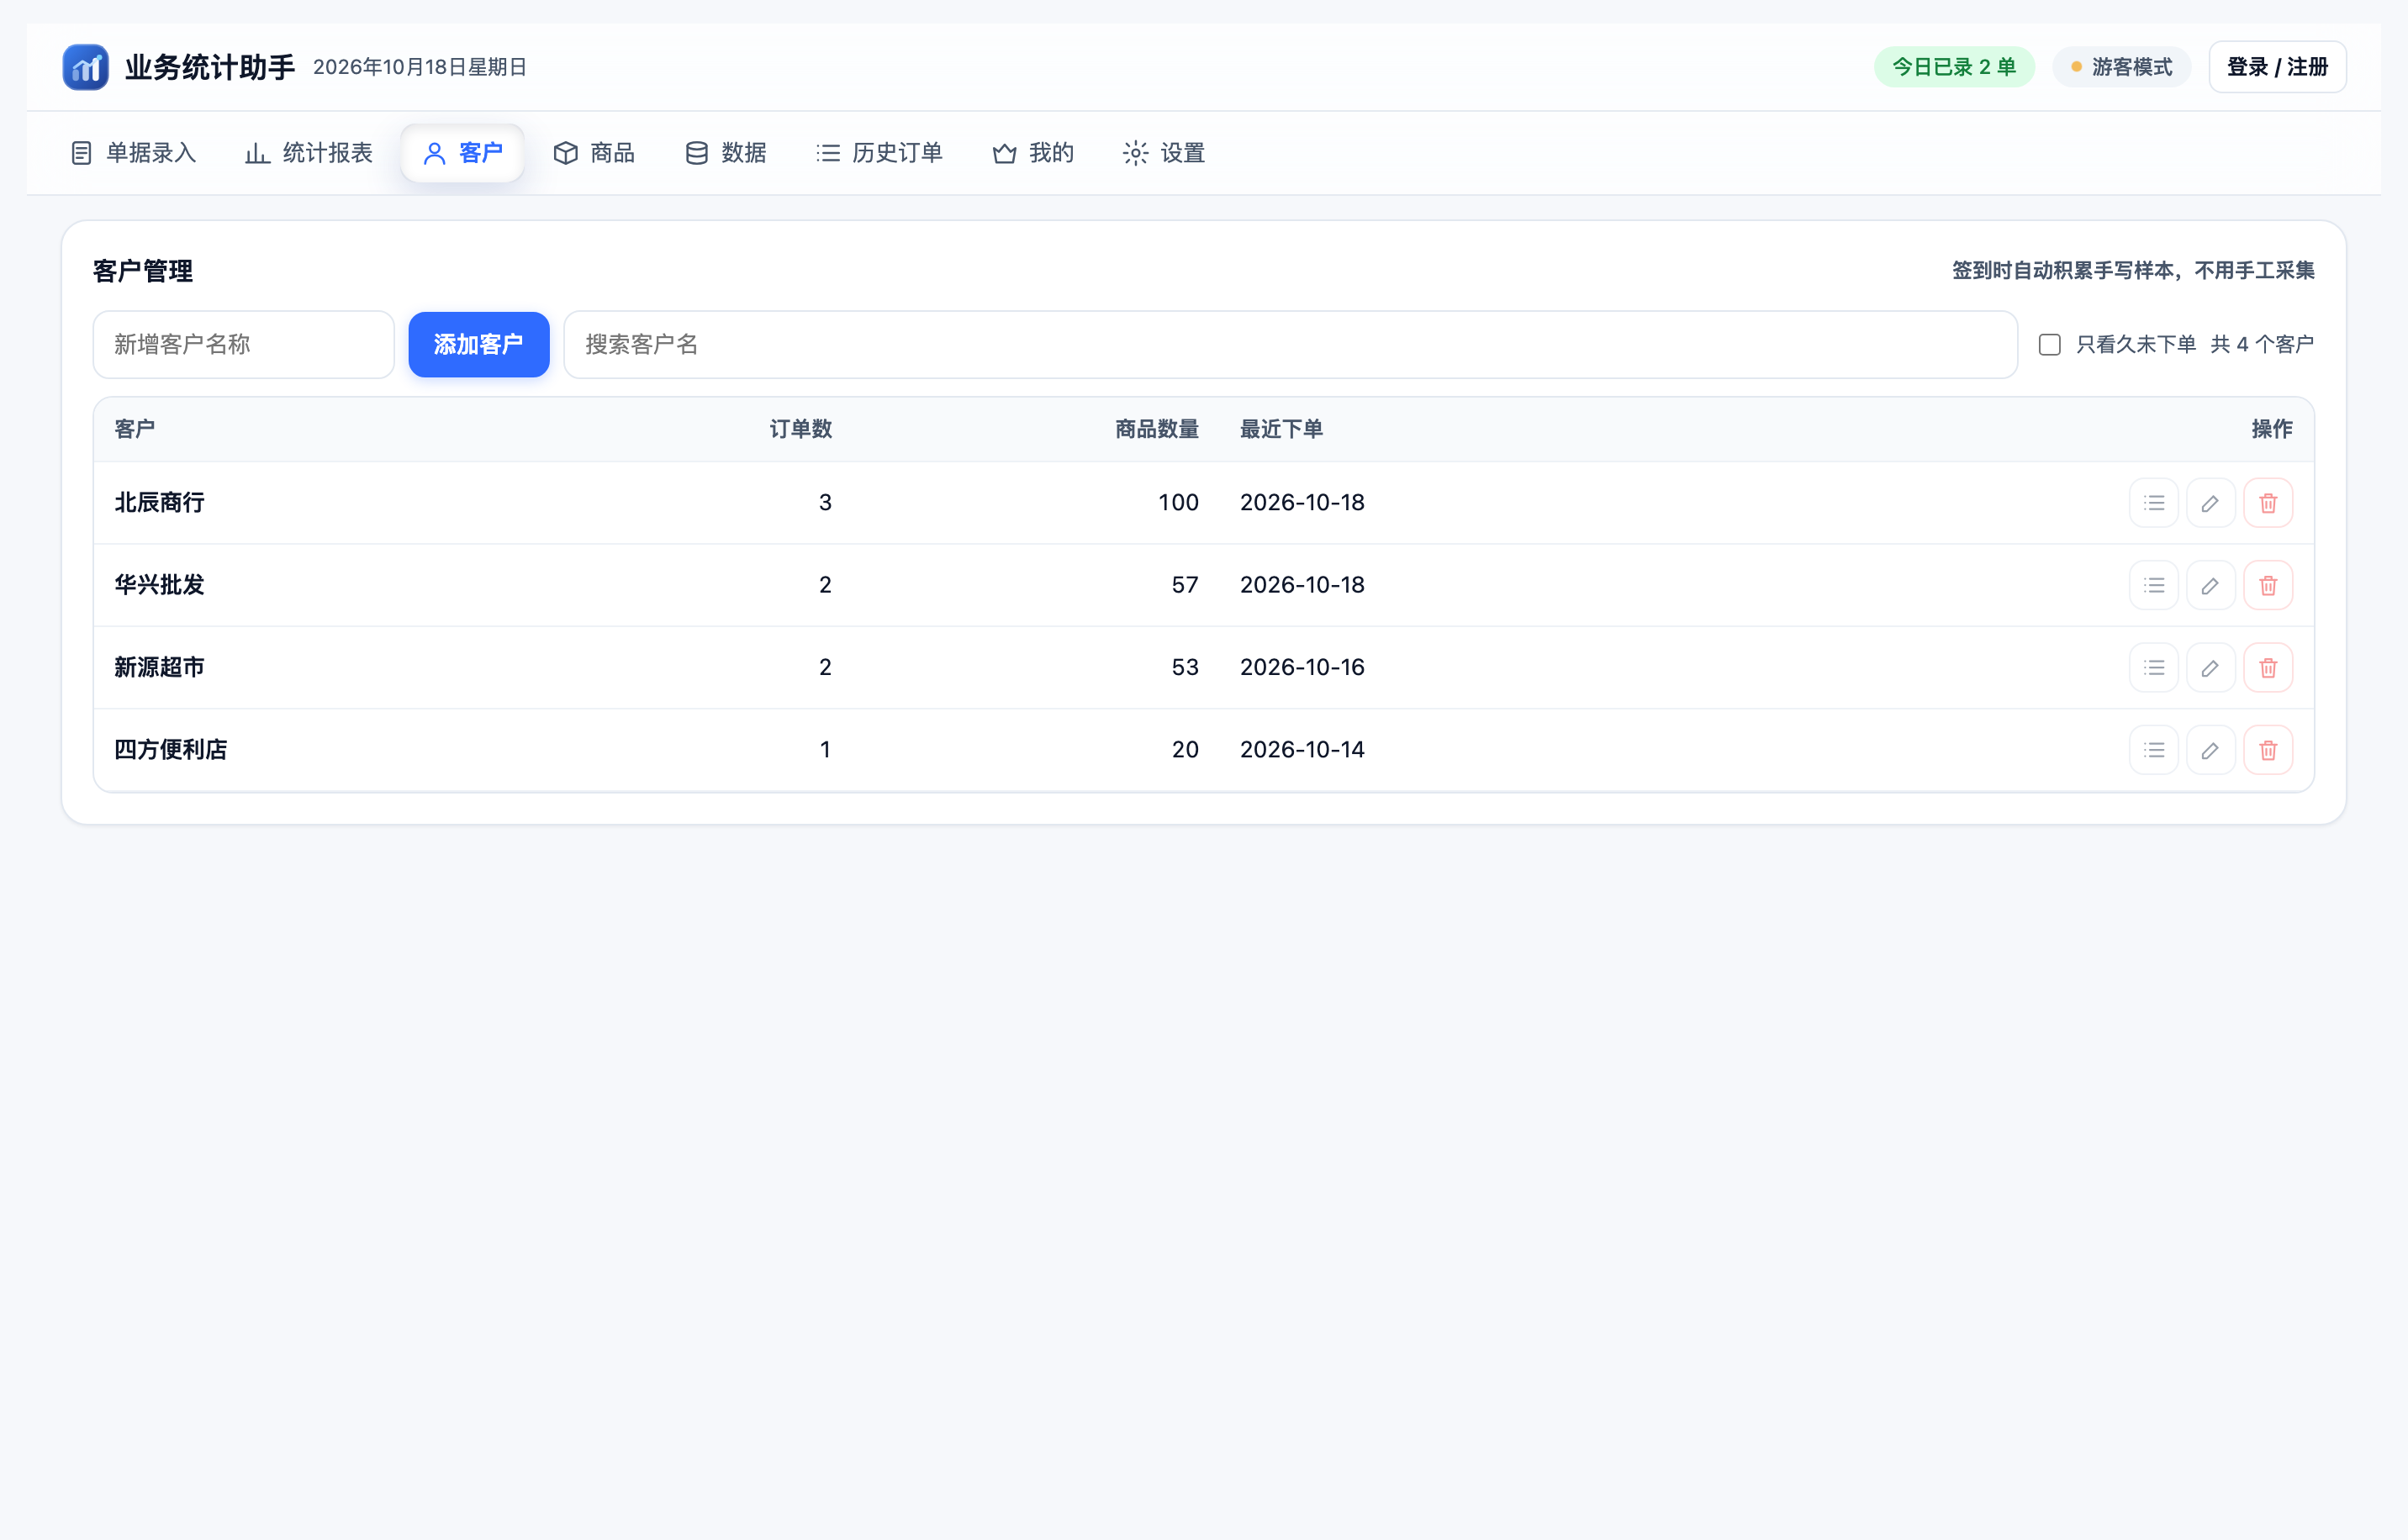Click the 登录 / 注册 button
This screenshot has width=2408, height=1540.
(2277, 67)
